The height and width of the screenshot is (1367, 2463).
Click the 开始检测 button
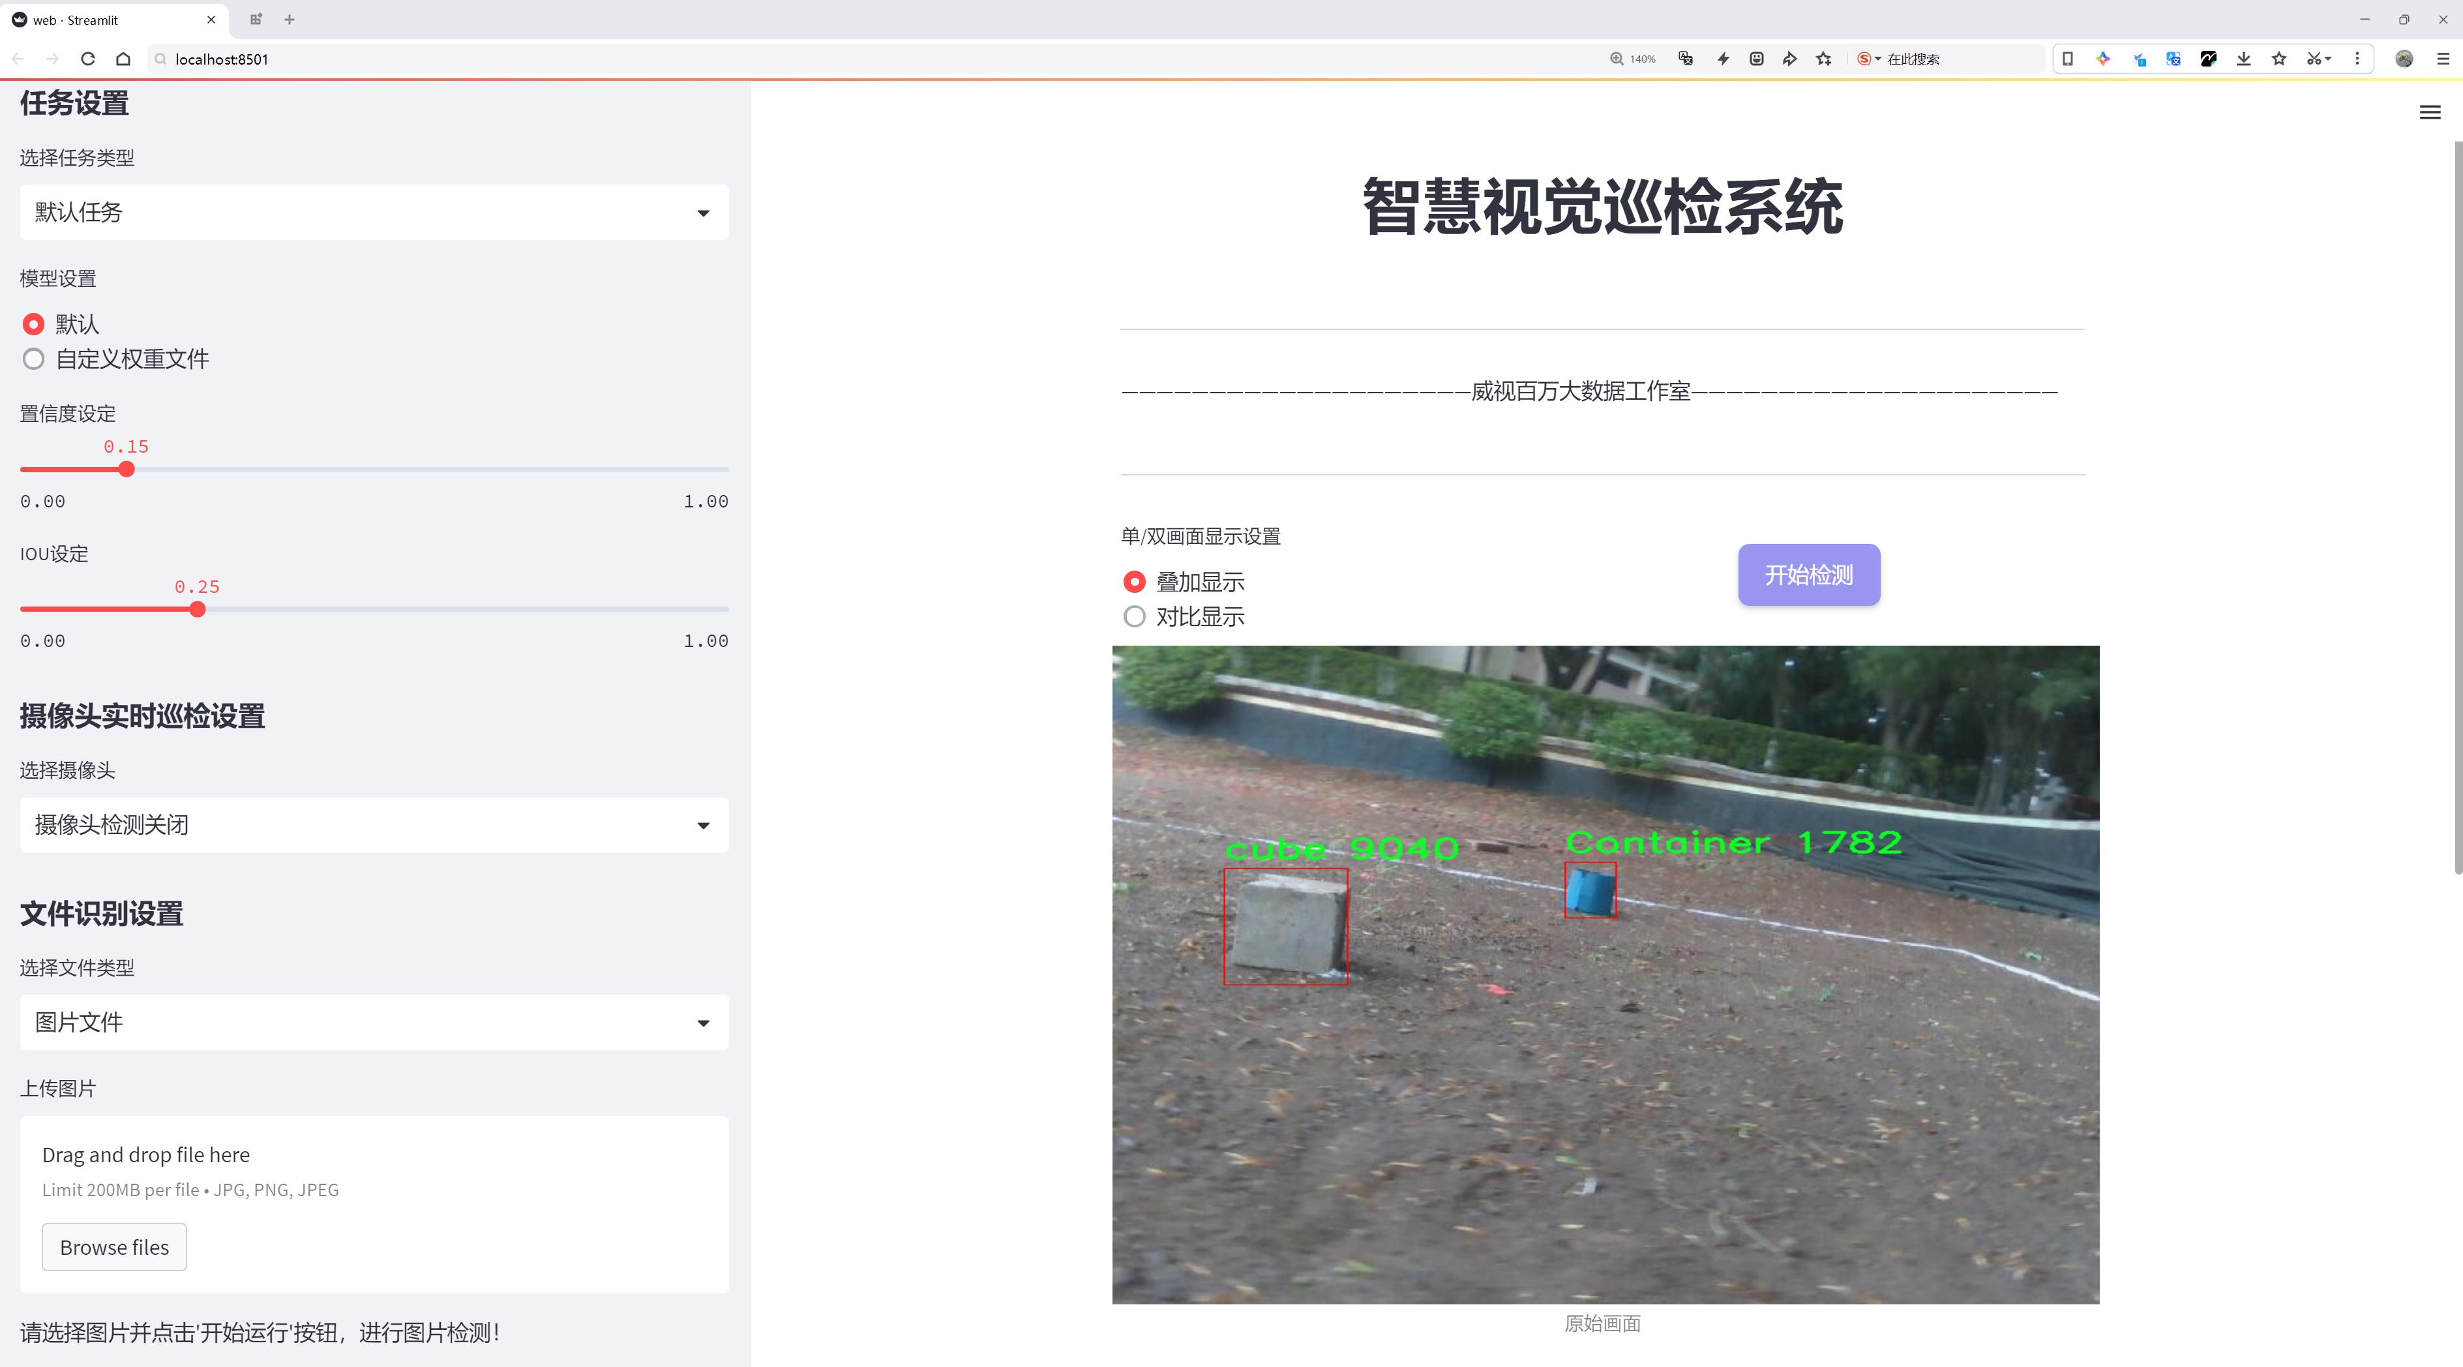tap(1808, 575)
